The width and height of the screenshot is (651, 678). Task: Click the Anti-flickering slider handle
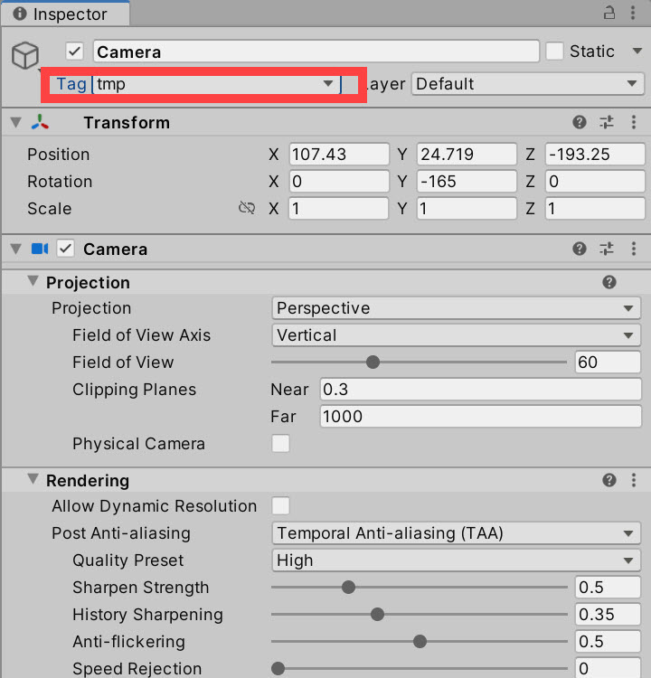pyautogui.click(x=420, y=642)
